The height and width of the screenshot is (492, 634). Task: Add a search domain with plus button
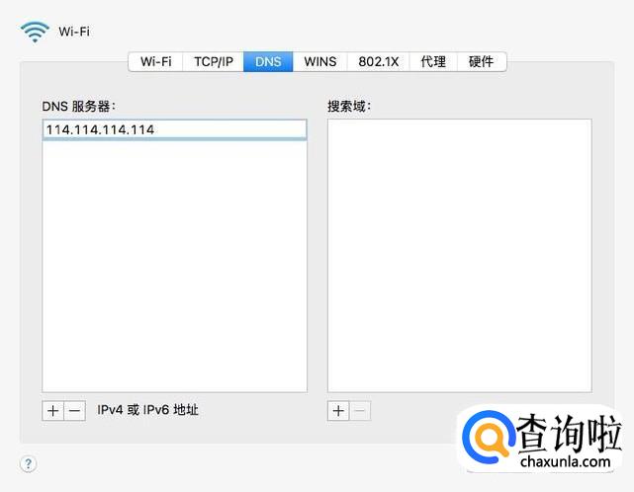[338, 411]
